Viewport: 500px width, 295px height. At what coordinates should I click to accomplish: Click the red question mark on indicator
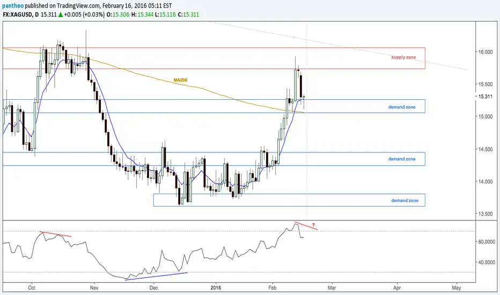coord(313,225)
